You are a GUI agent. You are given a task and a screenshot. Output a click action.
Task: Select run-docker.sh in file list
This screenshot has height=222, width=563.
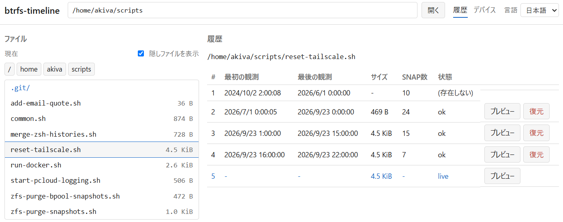pos(102,165)
